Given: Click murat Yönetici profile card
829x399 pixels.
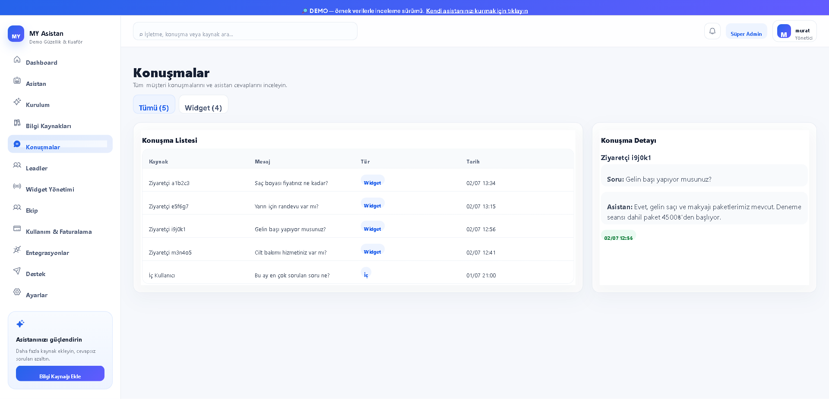Looking at the screenshot, I should (x=794, y=31).
